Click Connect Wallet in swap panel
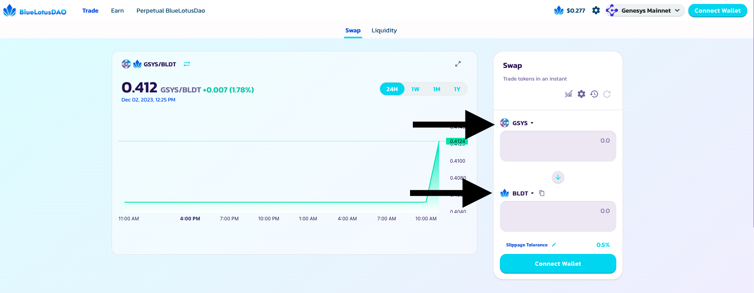Viewport: 754px width, 293px height. click(x=558, y=263)
